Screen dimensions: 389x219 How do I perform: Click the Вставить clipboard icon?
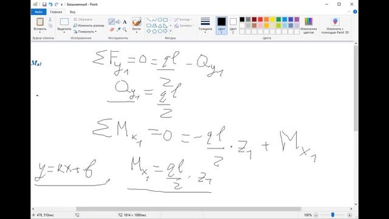pyautogui.click(x=40, y=22)
